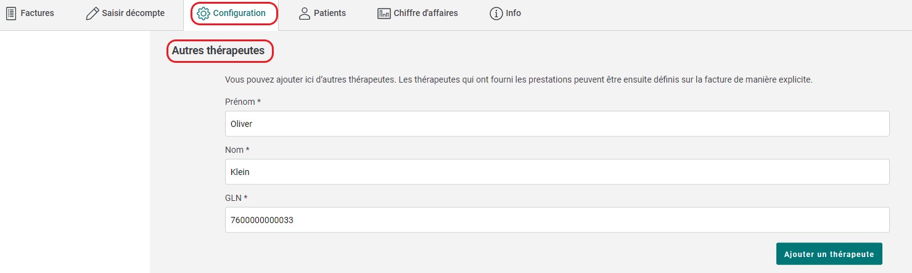This screenshot has height=273, width=912.
Task: Go to the Patients tab
Action: tap(322, 13)
